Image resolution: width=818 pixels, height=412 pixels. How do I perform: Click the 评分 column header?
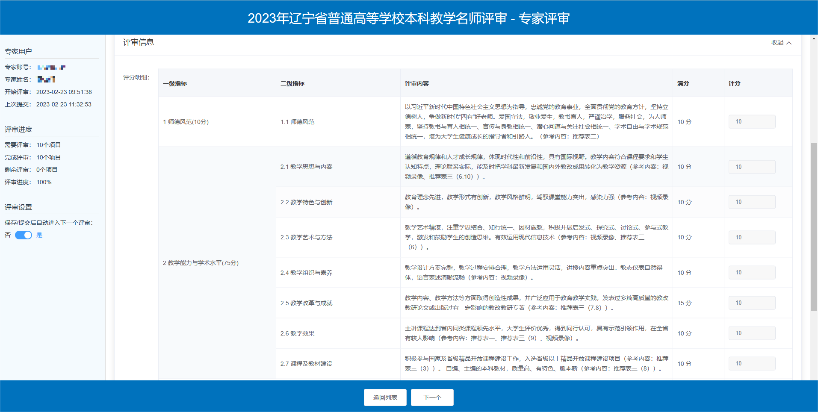pyautogui.click(x=734, y=83)
